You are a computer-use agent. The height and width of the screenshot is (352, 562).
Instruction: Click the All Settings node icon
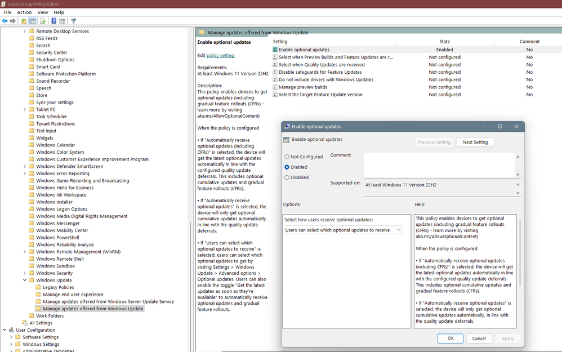[x=25, y=323]
